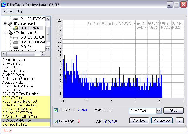Click the question mark help button
This screenshot has height=134, width=188.
tap(179, 121)
